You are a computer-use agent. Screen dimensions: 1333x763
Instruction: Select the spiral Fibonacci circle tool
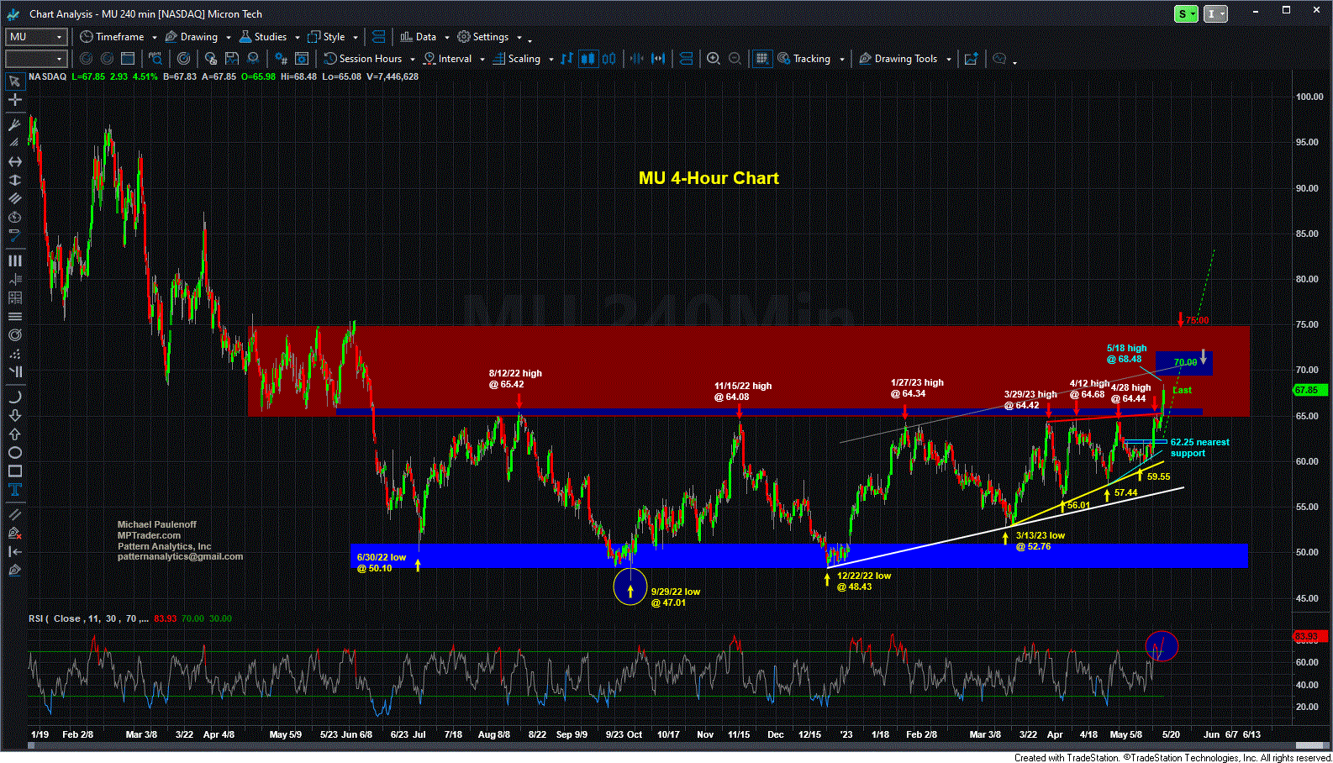(14, 334)
